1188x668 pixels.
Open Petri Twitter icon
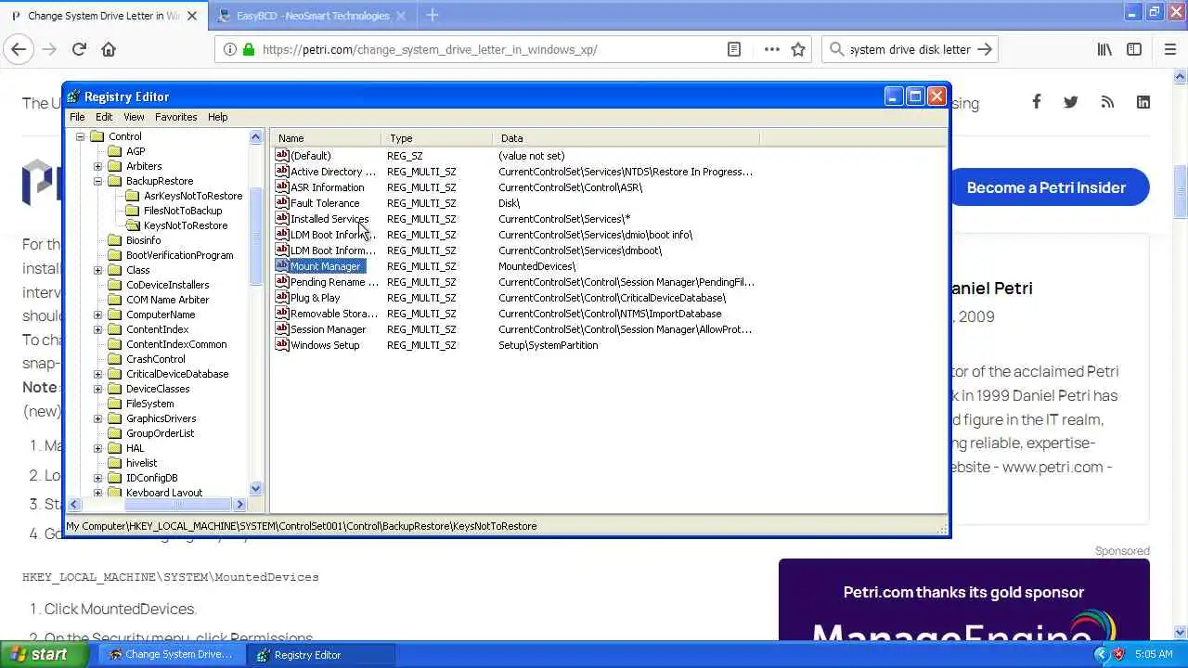pos(1071,102)
